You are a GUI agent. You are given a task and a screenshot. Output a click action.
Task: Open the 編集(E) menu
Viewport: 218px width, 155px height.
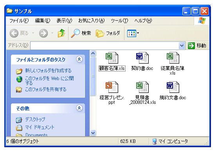click(43, 21)
